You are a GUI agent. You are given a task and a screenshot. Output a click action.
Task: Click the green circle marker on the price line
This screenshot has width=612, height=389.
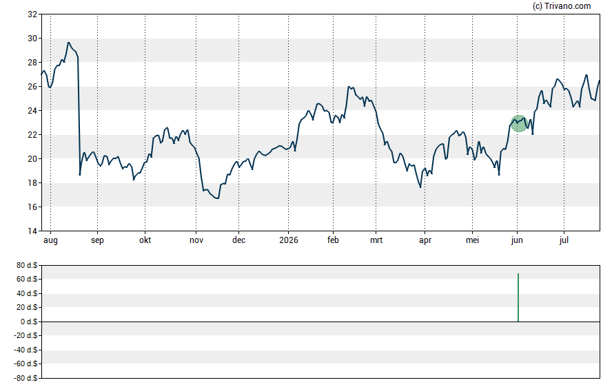[x=519, y=123]
